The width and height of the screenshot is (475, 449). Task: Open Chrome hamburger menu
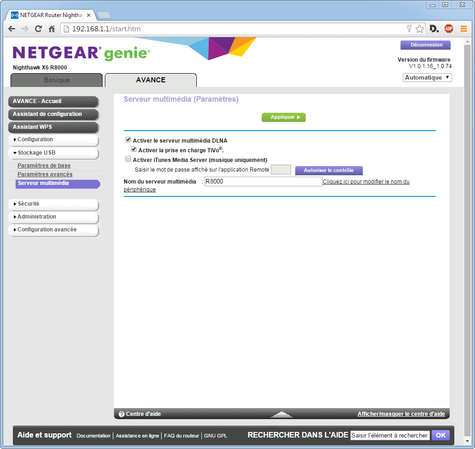tap(464, 29)
